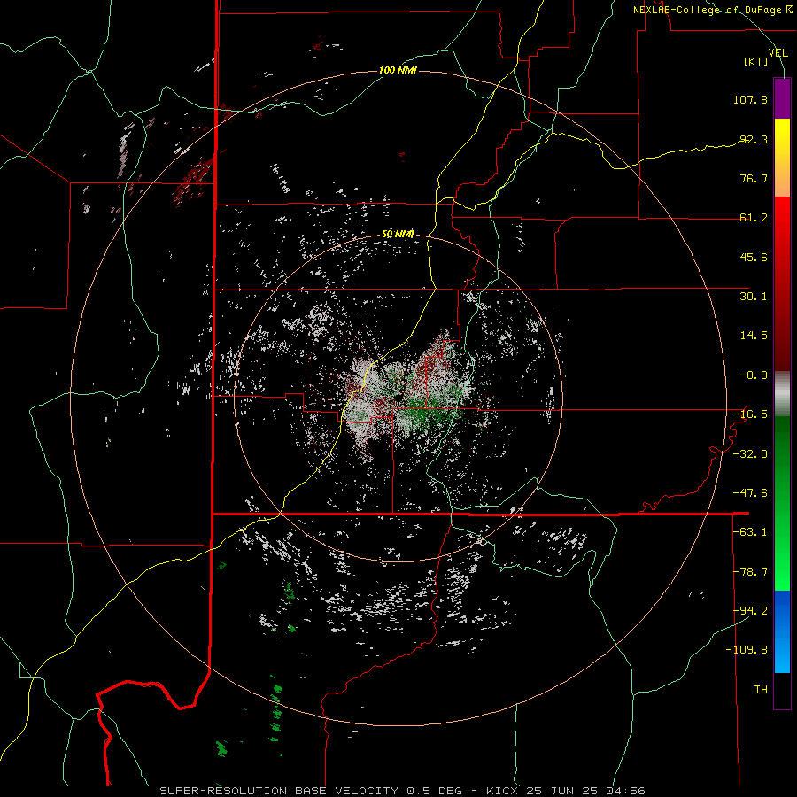
Task: Select the 92.3 scale value
Action: [754, 139]
